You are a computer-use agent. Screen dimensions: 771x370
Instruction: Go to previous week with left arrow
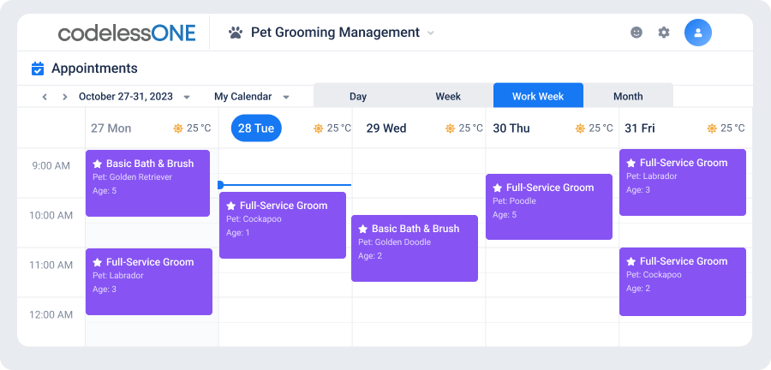click(x=45, y=97)
